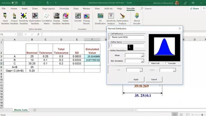Open Optimization Variables tool
This screenshot has width=206, height=116.
pyautogui.click(x=35, y=19)
